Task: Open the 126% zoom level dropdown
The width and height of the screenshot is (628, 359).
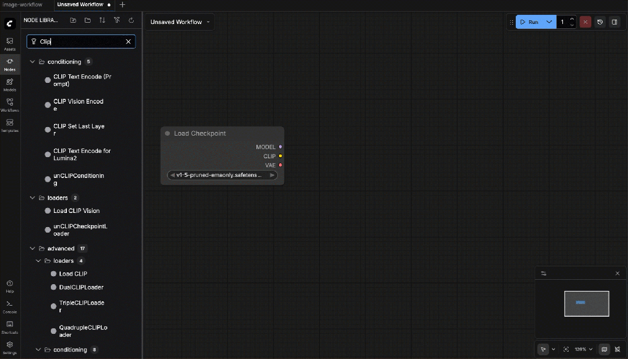Action: tap(583, 349)
